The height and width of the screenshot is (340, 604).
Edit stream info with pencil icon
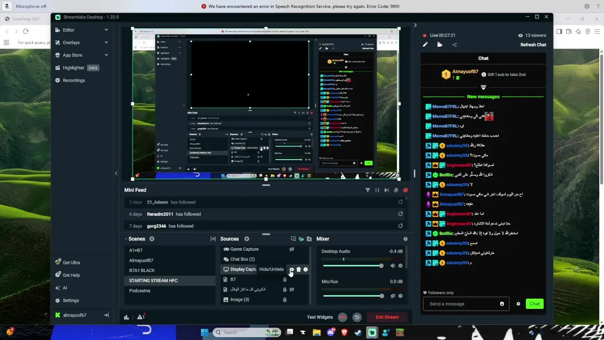tap(425, 45)
